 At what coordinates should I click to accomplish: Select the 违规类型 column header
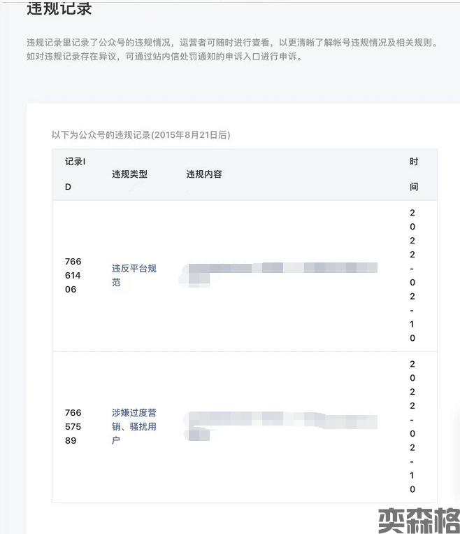(130, 174)
